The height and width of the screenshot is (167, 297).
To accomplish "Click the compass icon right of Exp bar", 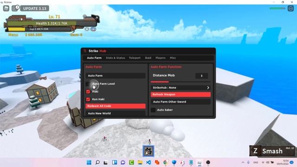I will [x=87, y=29].
